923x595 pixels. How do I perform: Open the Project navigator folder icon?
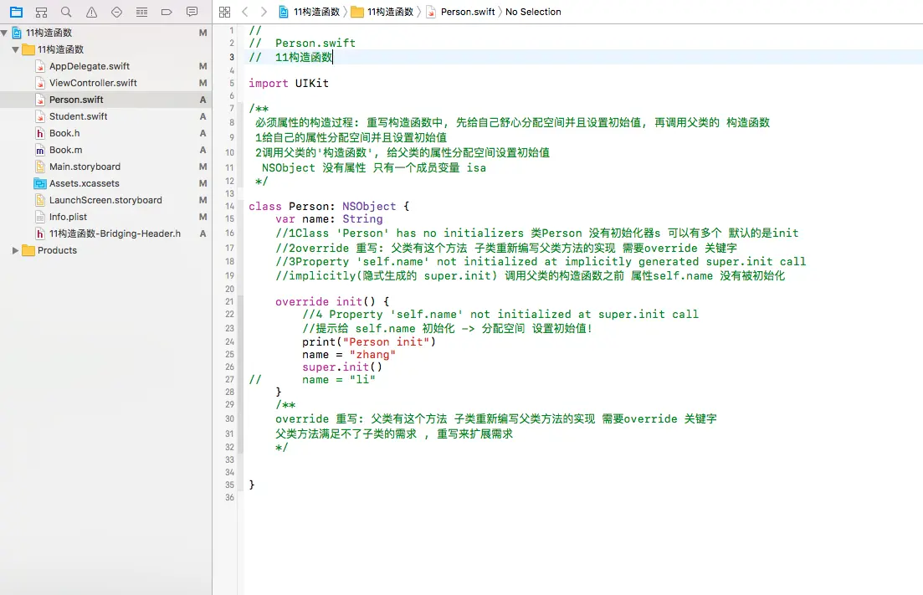(x=17, y=12)
